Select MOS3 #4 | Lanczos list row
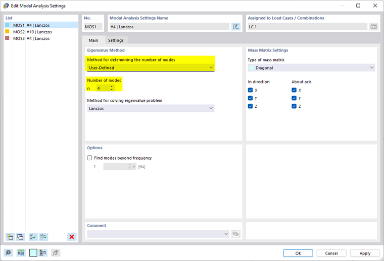Viewport: 384px width, 261px height. click(x=41, y=38)
